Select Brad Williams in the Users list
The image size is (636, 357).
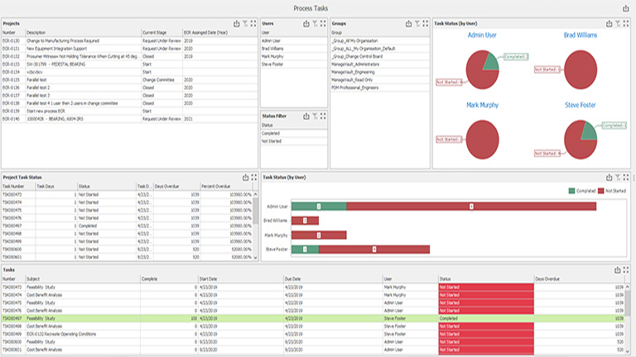point(273,48)
